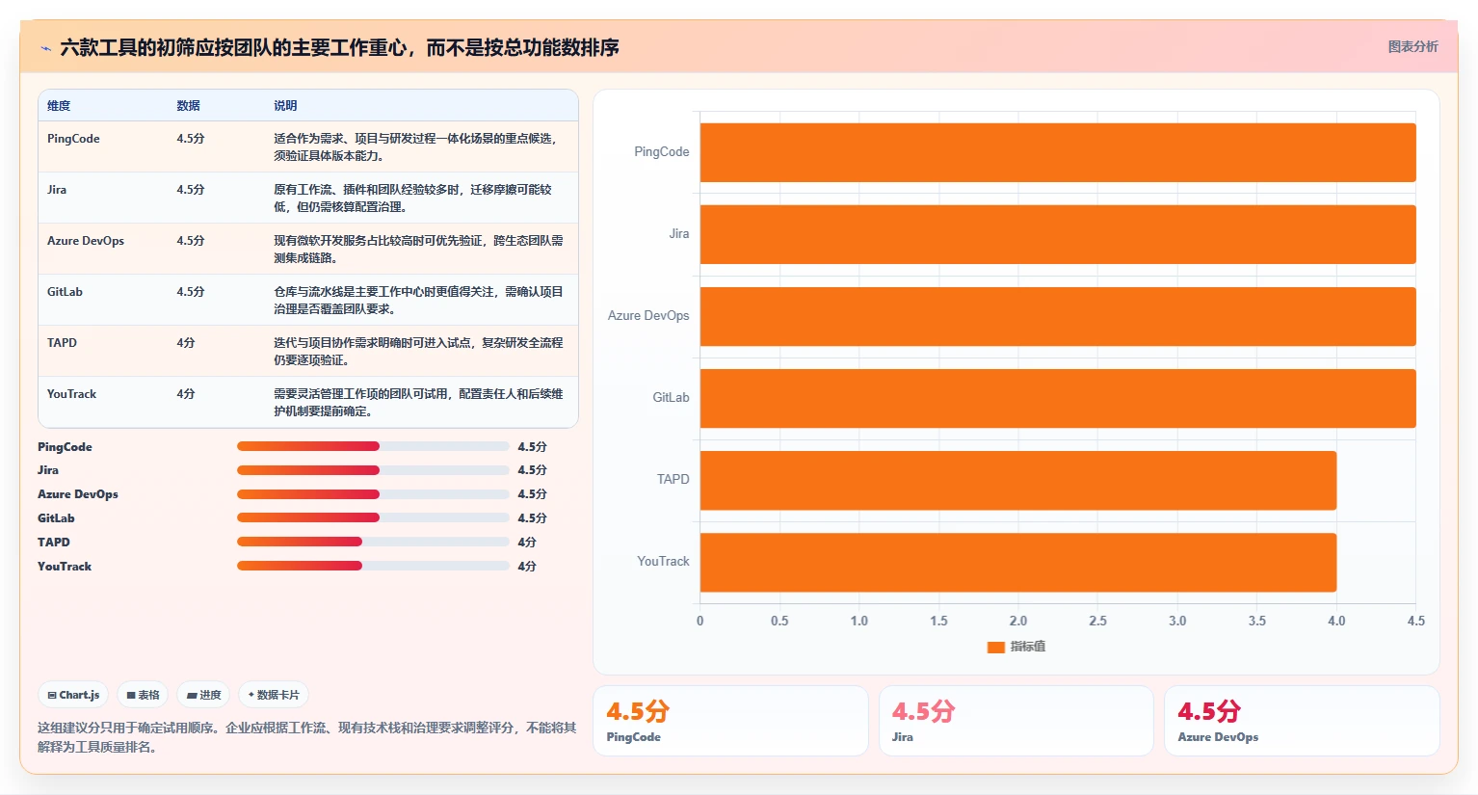The width and height of the screenshot is (1478, 795).
Task: Click the GitLab progress bar in the list
Action: [373, 517]
